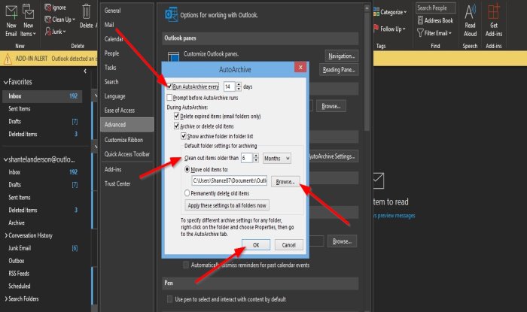Click the Delete trash can icon

click(86, 12)
